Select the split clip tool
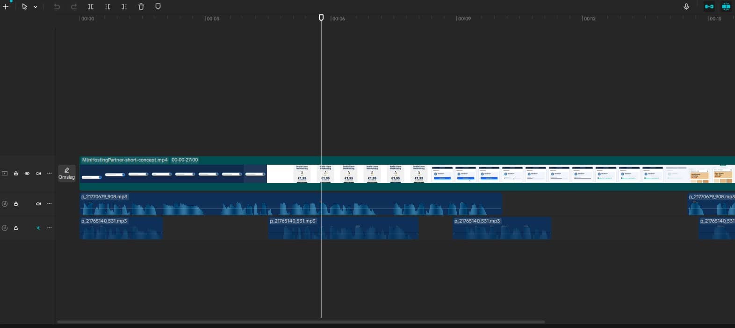735x328 pixels. (x=91, y=7)
